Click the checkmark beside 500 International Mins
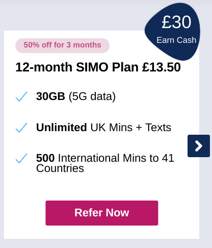Image resolution: width=212 pixels, height=248 pixels. tap(21, 158)
